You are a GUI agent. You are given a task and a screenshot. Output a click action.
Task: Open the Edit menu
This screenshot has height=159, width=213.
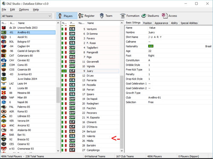pos(12,9)
